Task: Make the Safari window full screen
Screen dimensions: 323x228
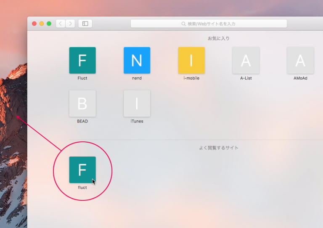Action: (49, 24)
